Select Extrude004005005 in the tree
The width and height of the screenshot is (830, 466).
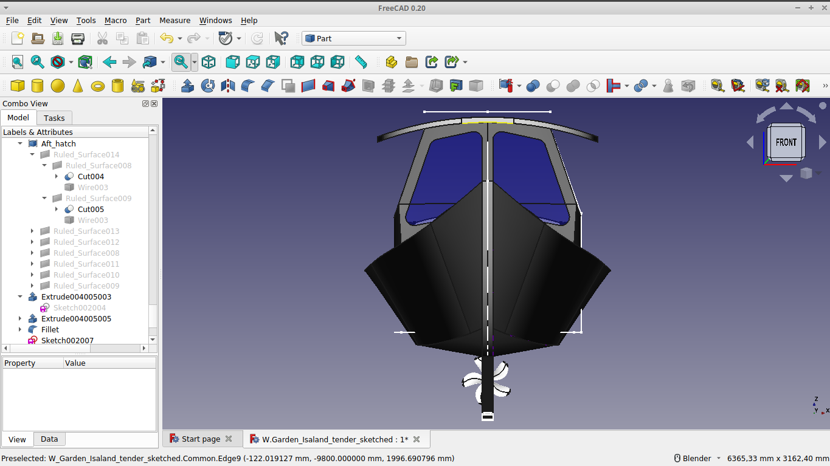[76, 318]
